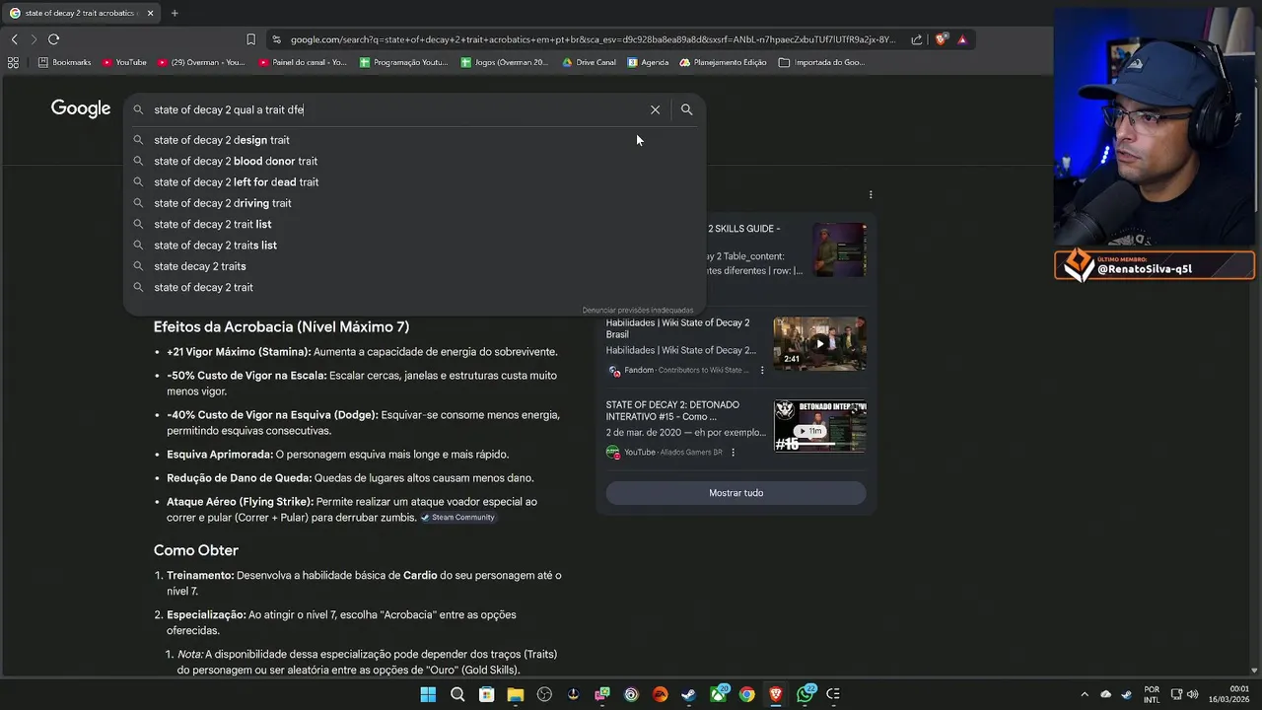
Task: Open the POR INTL language switcher
Action: point(1152,694)
